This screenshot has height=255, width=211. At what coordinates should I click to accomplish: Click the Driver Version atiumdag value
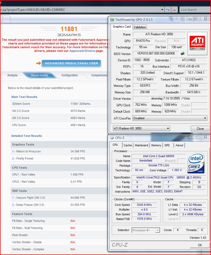(x=170, y=98)
